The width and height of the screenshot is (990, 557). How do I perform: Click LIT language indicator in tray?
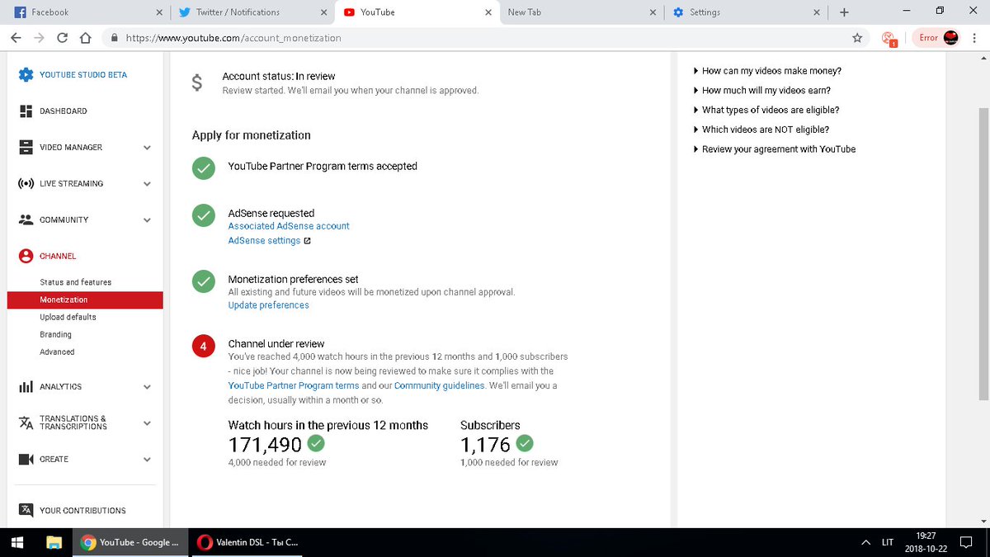click(888, 542)
